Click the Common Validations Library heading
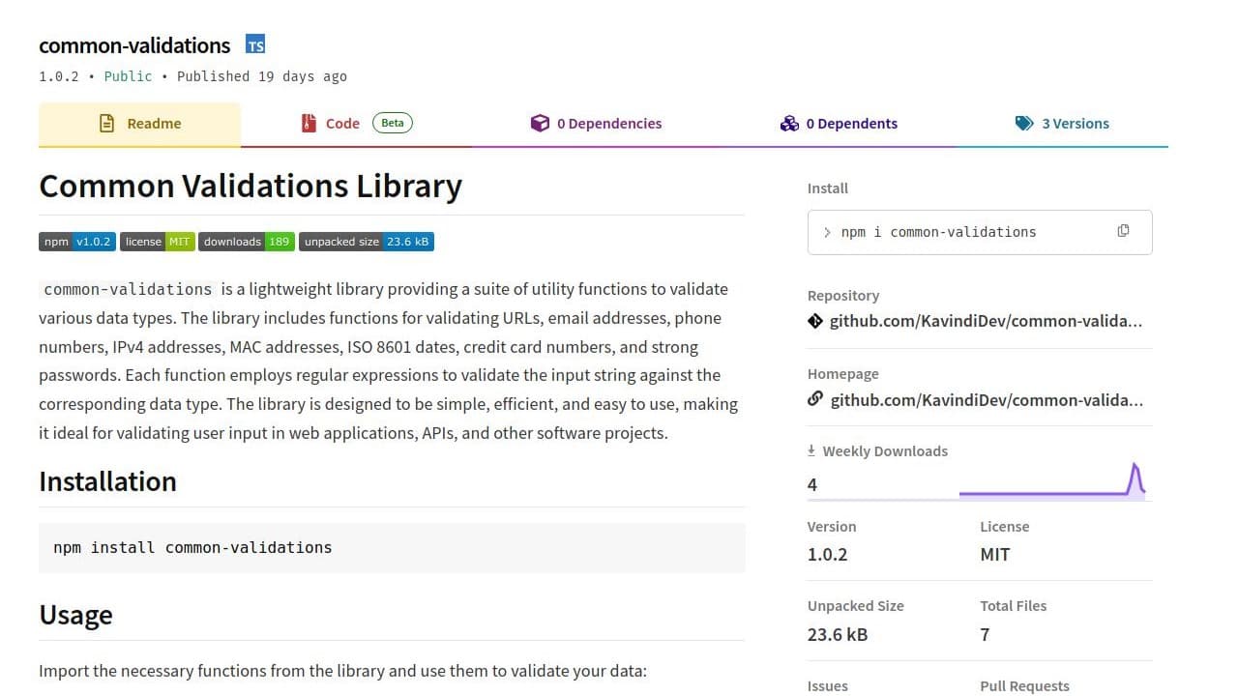The image size is (1238, 696). (x=251, y=186)
